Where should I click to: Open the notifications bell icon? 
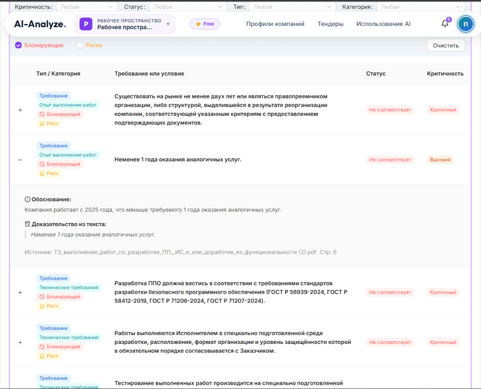coord(445,23)
